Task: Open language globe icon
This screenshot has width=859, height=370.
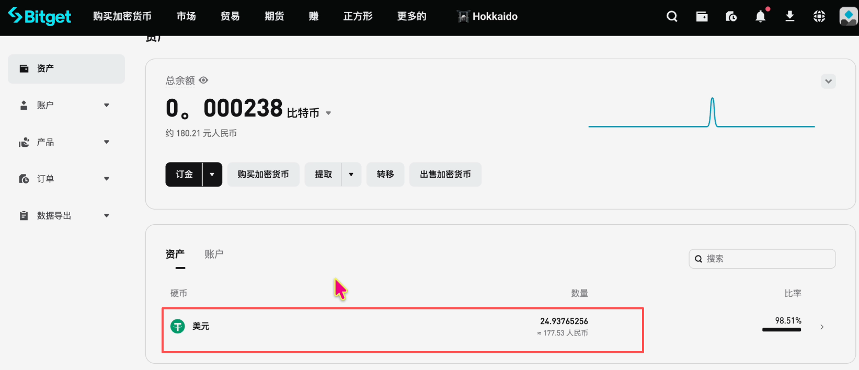Action: point(819,17)
